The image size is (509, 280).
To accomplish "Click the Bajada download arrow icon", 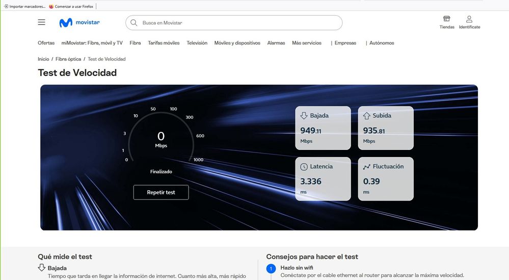I will (x=304, y=116).
